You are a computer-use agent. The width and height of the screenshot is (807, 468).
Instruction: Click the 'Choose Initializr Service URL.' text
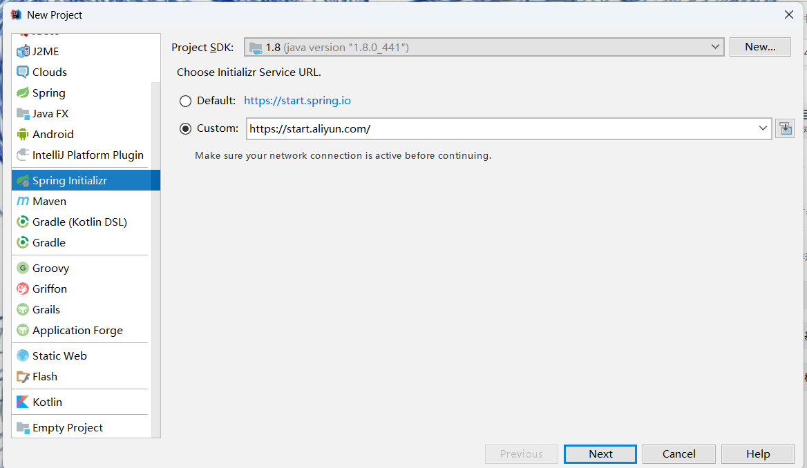[249, 72]
